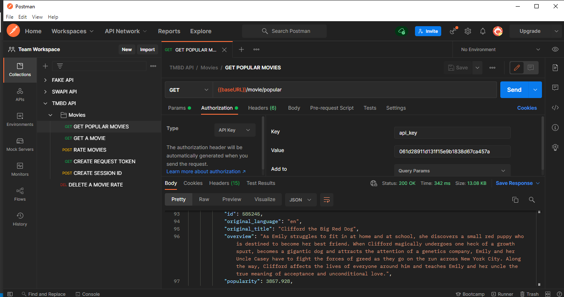
Task: Open collections panel more options ellipsis
Action: point(153,66)
